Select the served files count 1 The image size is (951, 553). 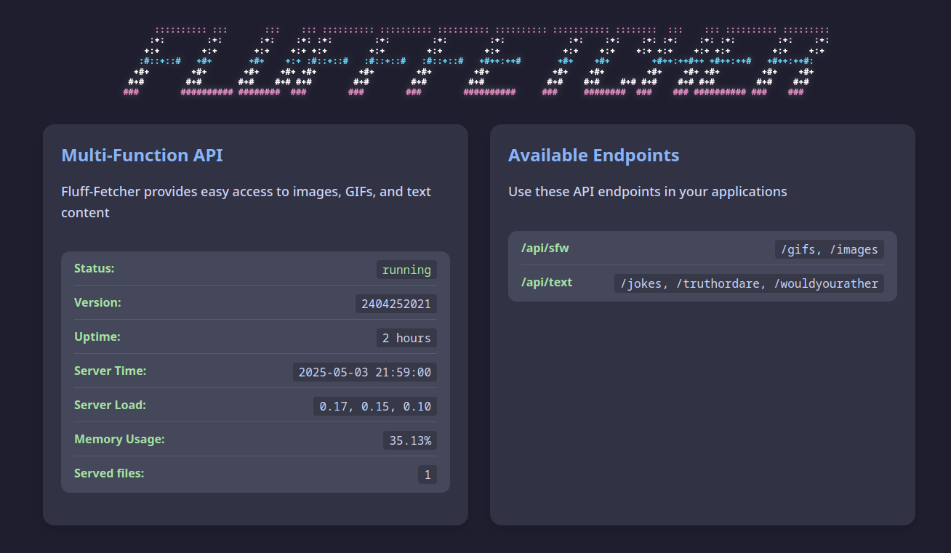(428, 475)
